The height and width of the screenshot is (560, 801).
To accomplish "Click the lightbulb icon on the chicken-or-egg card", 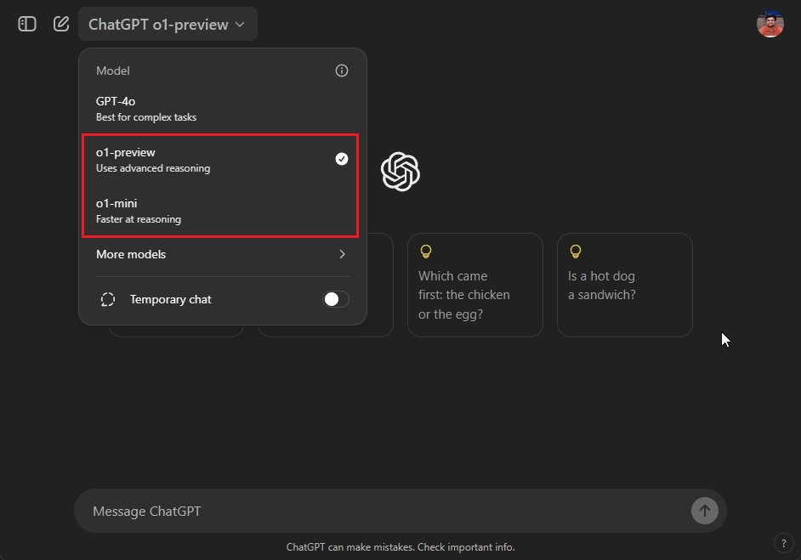I will tap(426, 252).
